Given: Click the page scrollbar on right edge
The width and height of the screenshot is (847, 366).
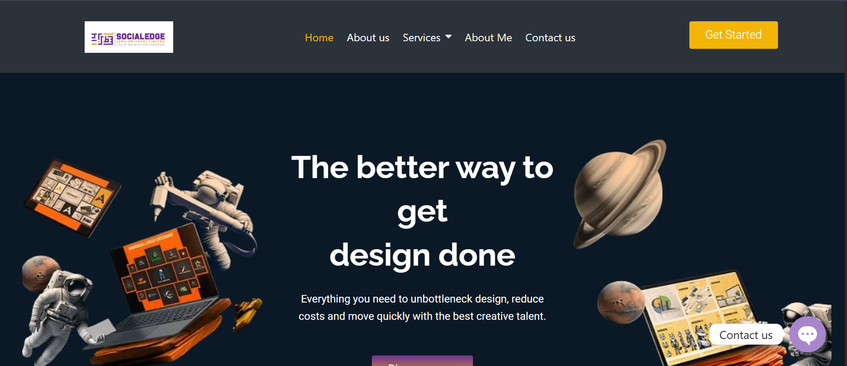Looking at the screenshot, I should point(844,183).
